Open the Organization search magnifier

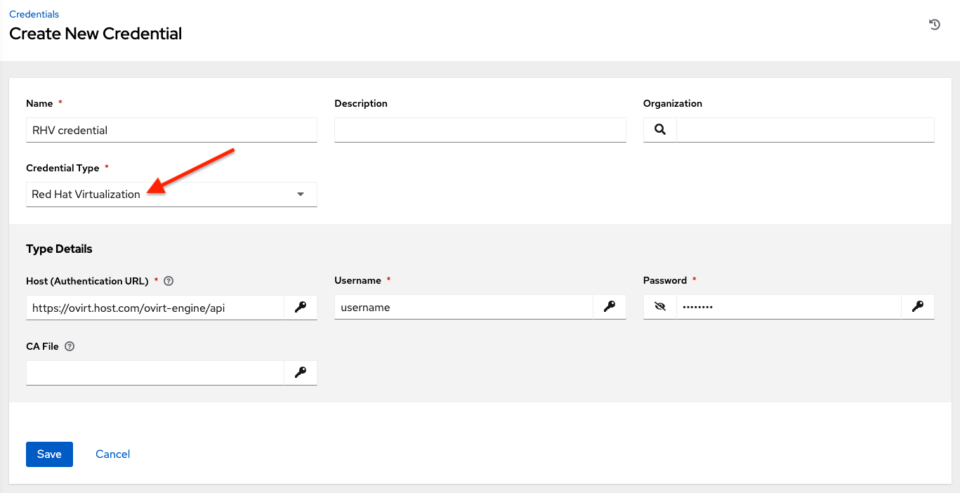pyautogui.click(x=659, y=129)
